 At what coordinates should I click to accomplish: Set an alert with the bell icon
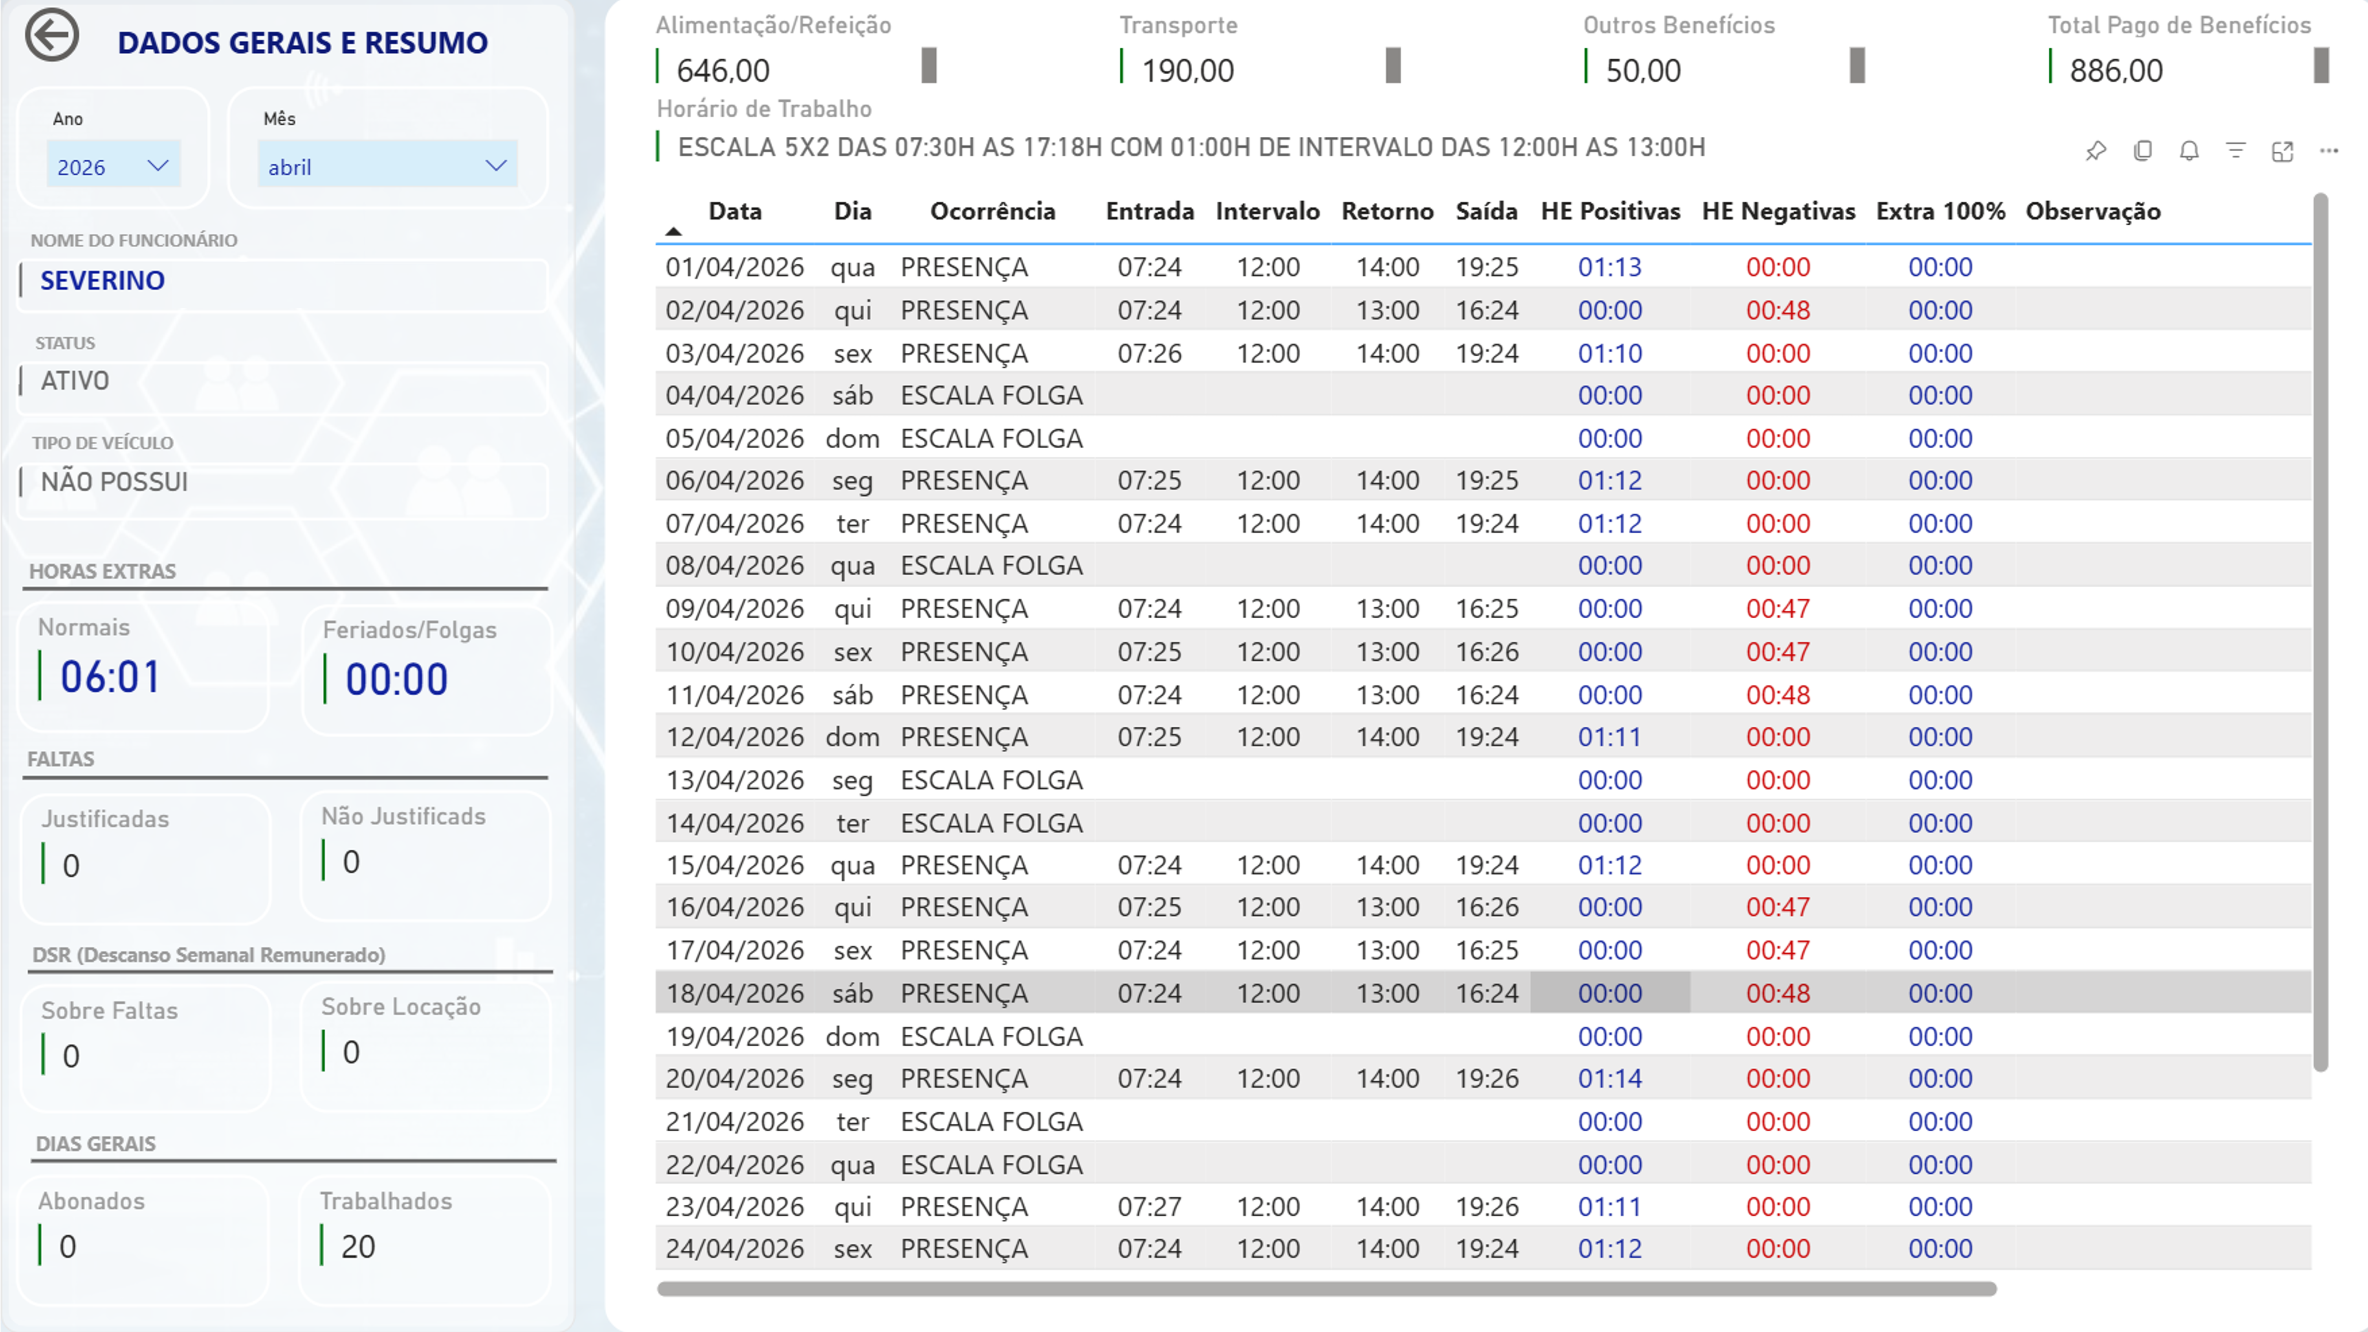coord(2190,151)
